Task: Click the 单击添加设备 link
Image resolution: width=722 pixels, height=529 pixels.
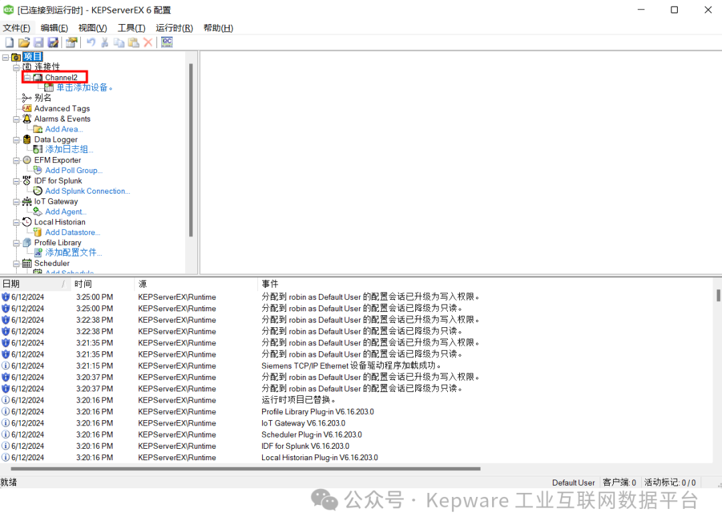Action: 84,87
